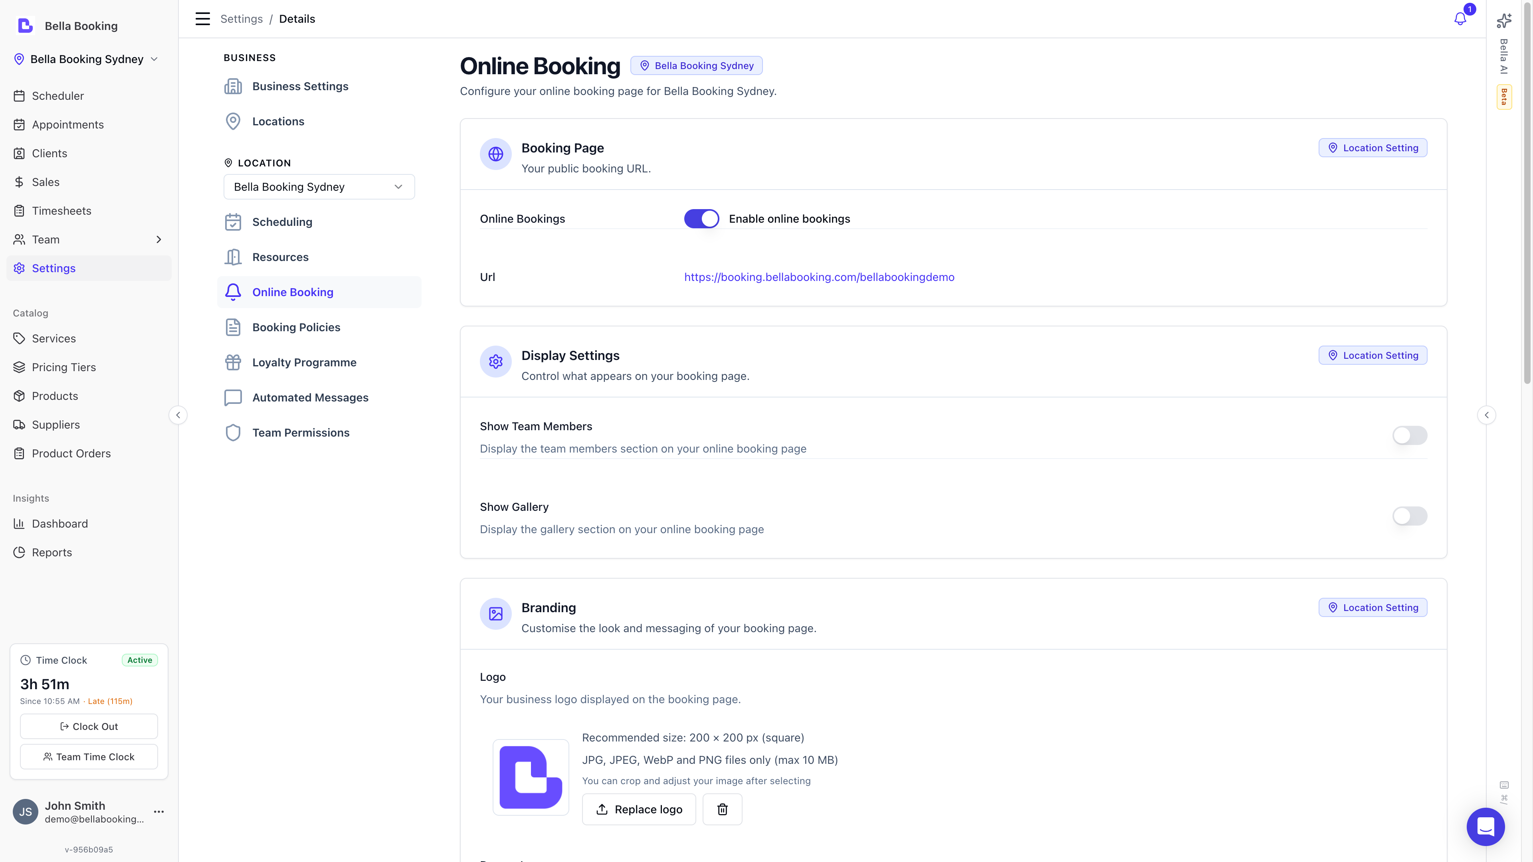The image size is (1533, 862).
Task: Select the Services icon under Catalog
Action: (18, 338)
